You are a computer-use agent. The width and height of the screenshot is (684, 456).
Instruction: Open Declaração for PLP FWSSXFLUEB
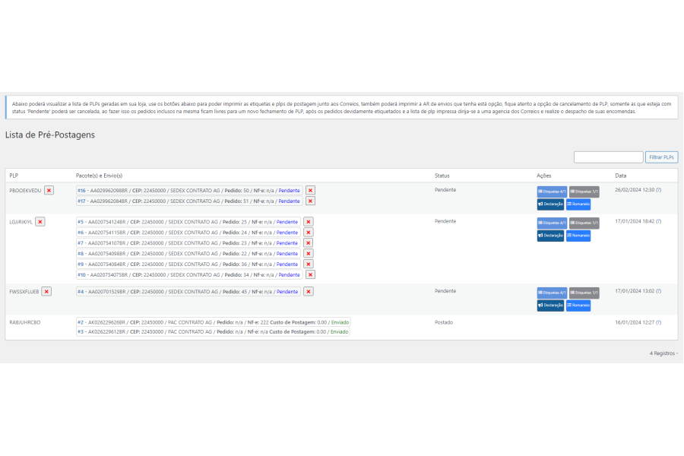click(x=550, y=306)
